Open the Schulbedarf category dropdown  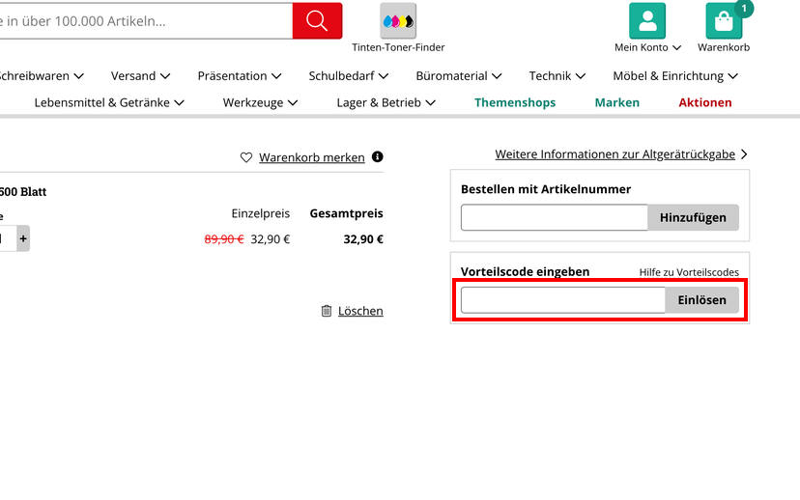pos(349,76)
